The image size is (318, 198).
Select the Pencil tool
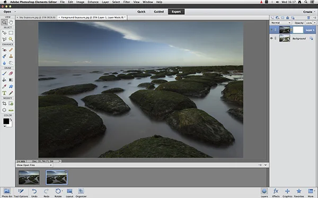11,93
